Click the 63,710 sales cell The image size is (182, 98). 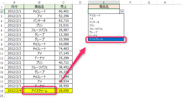[x=63, y=21]
